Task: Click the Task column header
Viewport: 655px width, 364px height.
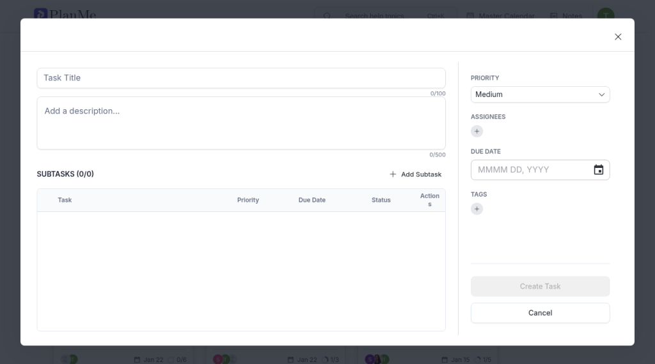Action: (x=65, y=200)
